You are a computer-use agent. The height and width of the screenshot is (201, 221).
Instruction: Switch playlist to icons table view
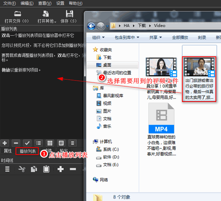pyautogui.click(x=61, y=143)
